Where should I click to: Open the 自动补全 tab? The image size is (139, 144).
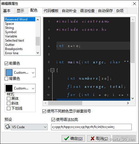coord(69,11)
